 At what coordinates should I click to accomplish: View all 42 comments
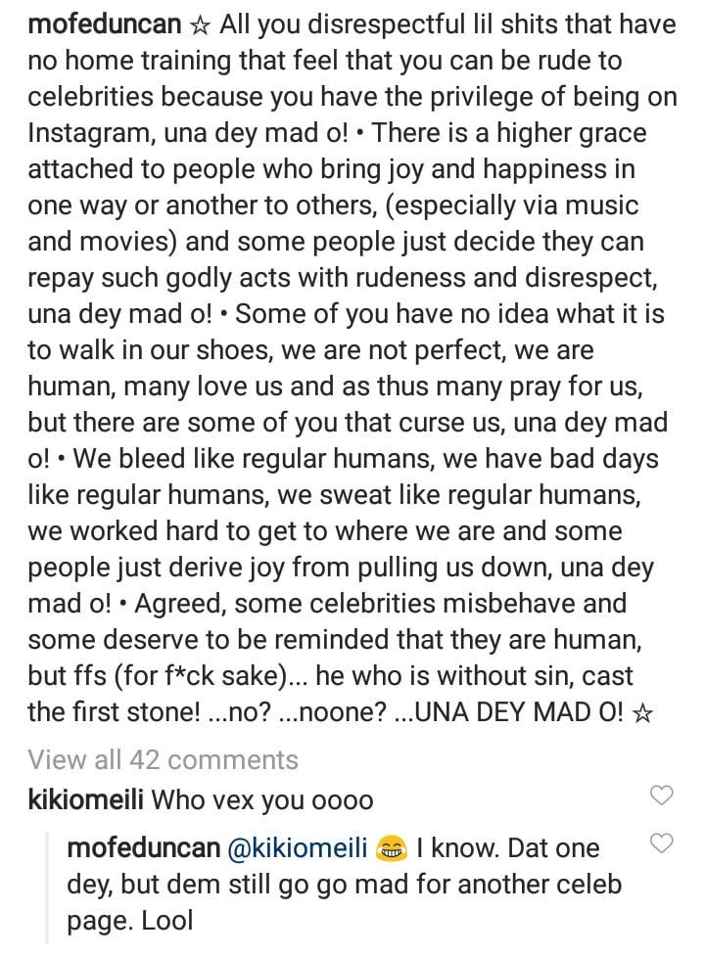pos(163,759)
